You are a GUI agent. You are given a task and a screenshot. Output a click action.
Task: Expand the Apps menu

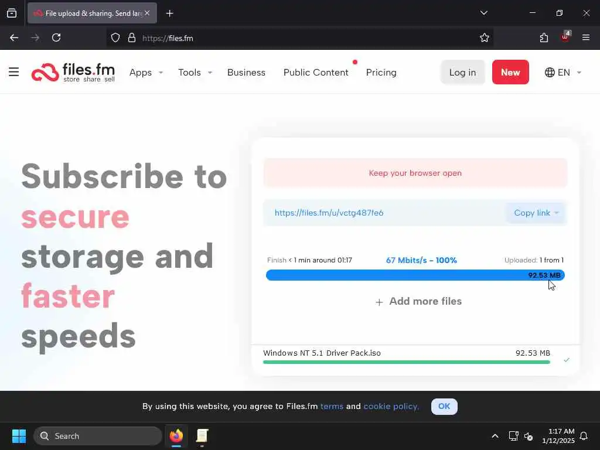tap(146, 72)
